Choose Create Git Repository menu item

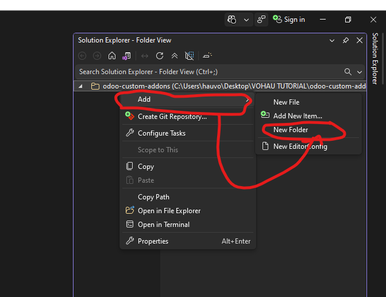pyautogui.click(x=172, y=117)
